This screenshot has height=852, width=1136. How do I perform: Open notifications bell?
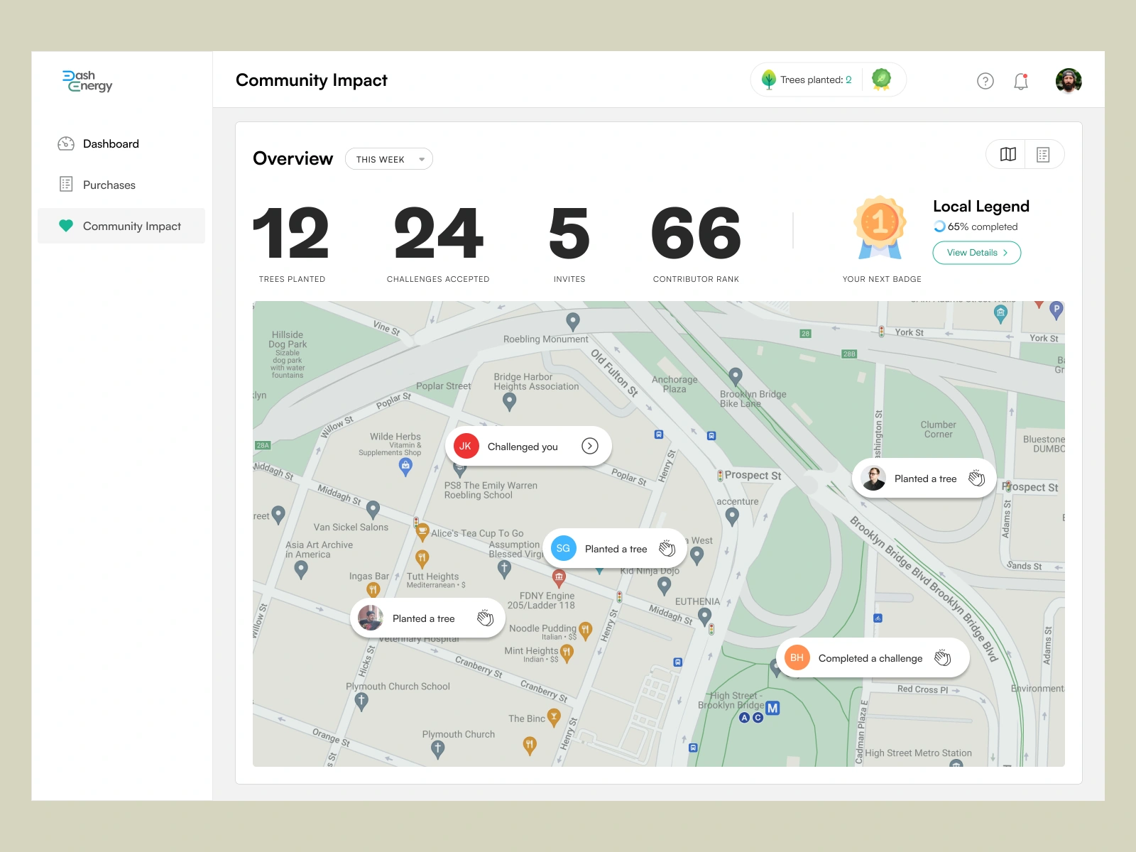pyautogui.click(x=1021, y=81)
